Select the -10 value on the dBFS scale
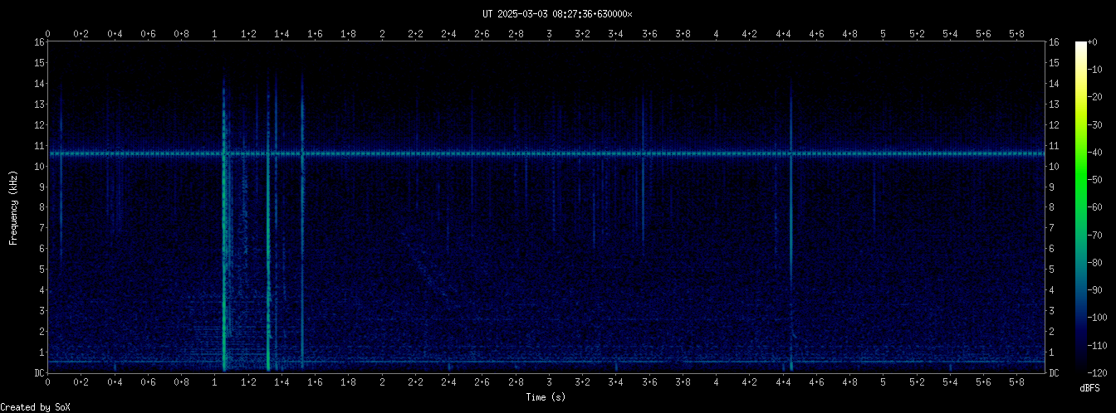This screenshot has height=413, width=1116. coord(1097,70)
